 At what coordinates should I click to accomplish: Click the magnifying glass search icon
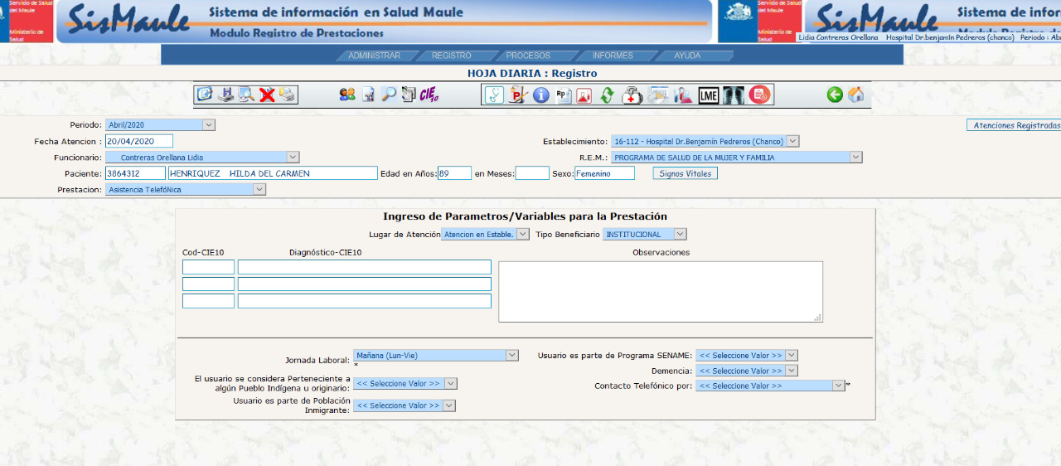389,95
